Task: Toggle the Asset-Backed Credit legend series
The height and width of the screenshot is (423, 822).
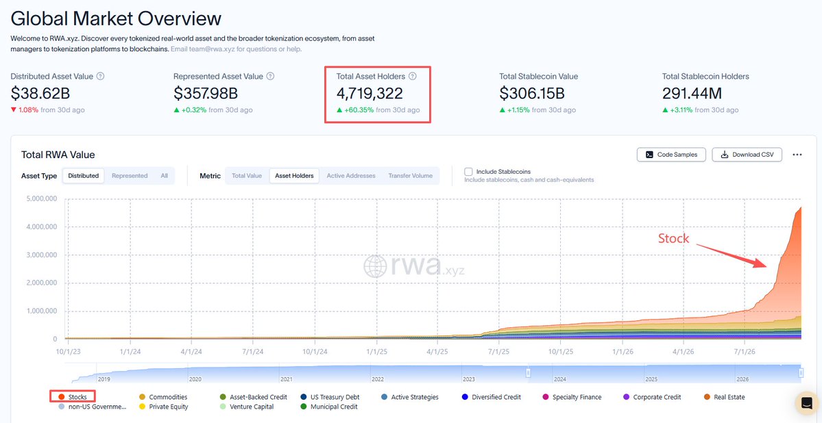Action: [x=254, y=398]
